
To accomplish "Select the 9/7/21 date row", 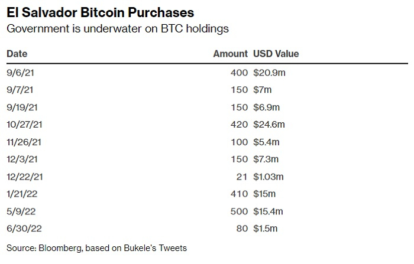I will coord(19,89).
